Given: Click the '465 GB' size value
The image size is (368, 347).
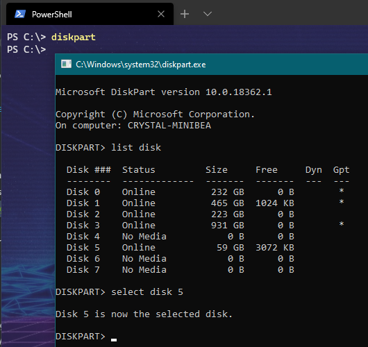Looking at the screenshot, I should [x=228, y=203].
